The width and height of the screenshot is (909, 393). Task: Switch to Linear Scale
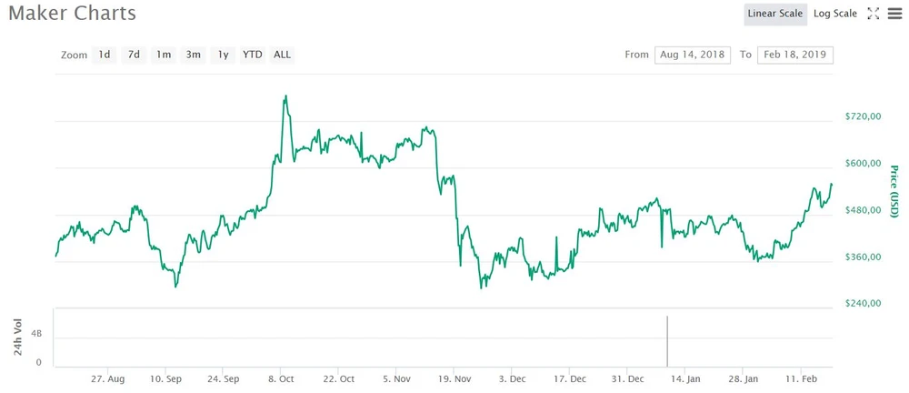pos(774,14)
